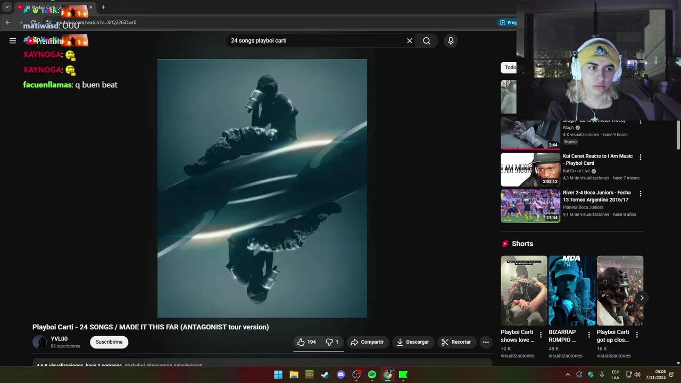The image size is (681, 383).
Task: Start voice search with the microphone icon
Action: point(451,41)
